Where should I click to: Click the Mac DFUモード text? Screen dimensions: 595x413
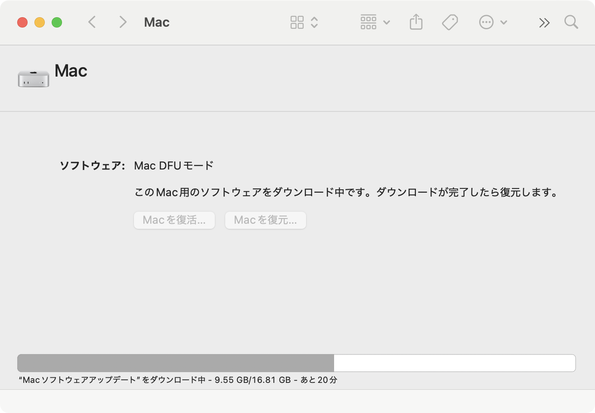coord(174,166)
